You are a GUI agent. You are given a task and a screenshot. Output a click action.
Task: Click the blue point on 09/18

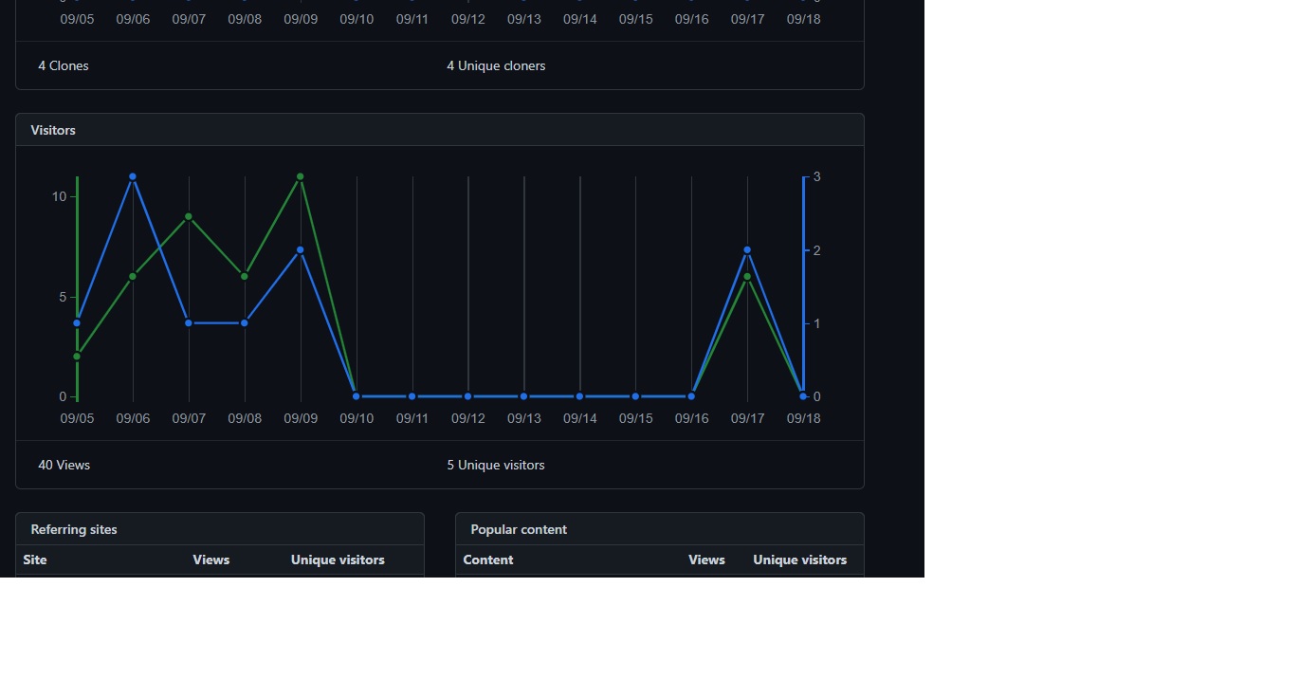tap(803, 396)
